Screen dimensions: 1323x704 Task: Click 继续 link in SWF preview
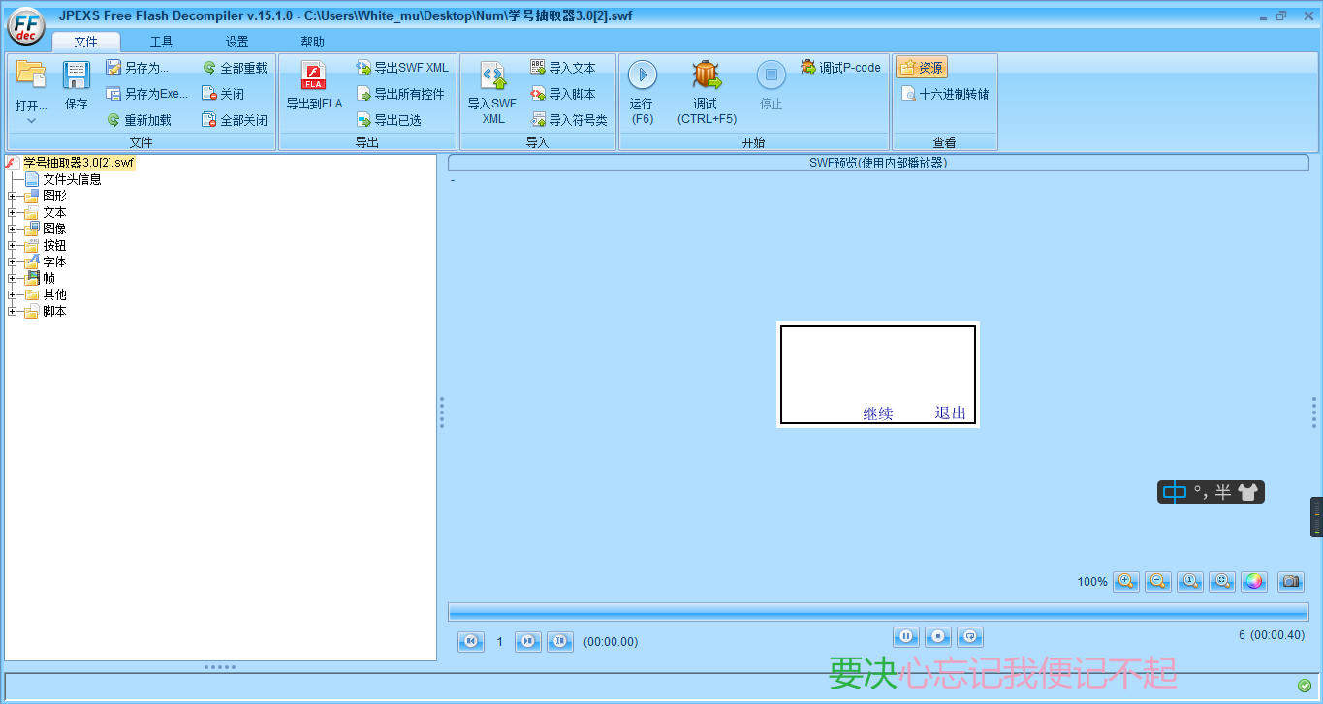coord(878,413)
